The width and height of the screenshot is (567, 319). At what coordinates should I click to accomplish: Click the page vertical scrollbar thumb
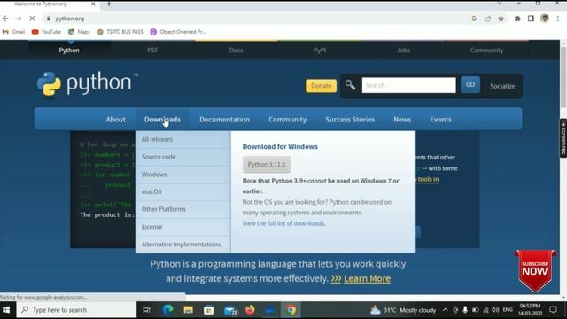pos(563,77)
